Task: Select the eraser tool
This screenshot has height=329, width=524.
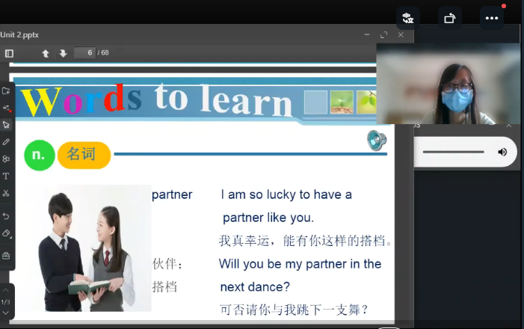Action: pyautogui.click(x=6, y=233)
